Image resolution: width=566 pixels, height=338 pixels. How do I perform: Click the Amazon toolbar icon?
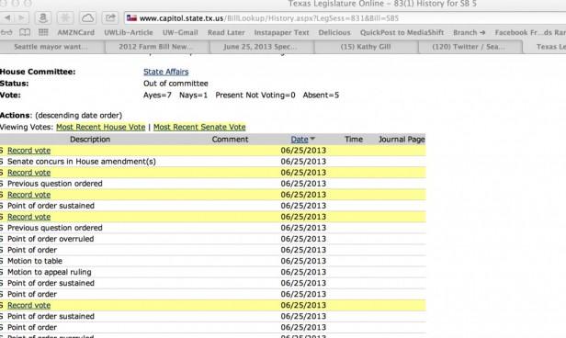(x=43, y=17)
